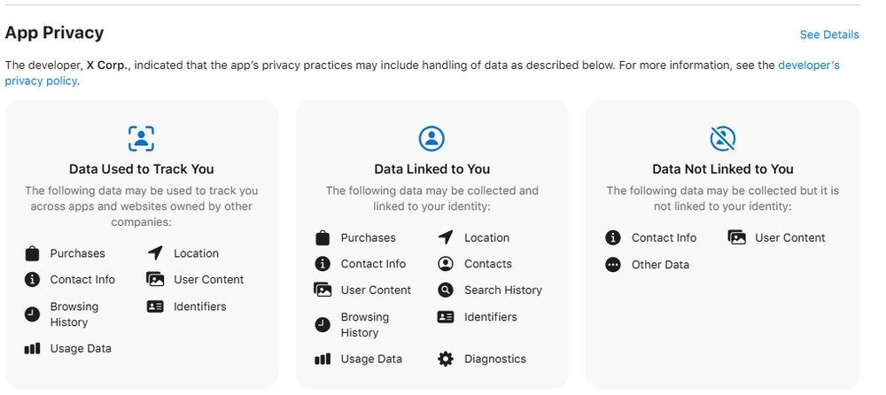
Task: Click the Data Linked to You person icon
Action: pos(431,138)
